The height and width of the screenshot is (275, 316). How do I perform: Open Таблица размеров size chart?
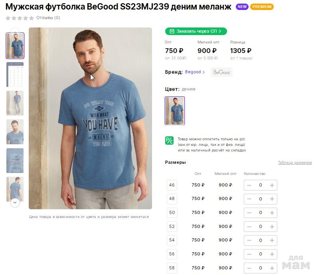coord(295,163)
